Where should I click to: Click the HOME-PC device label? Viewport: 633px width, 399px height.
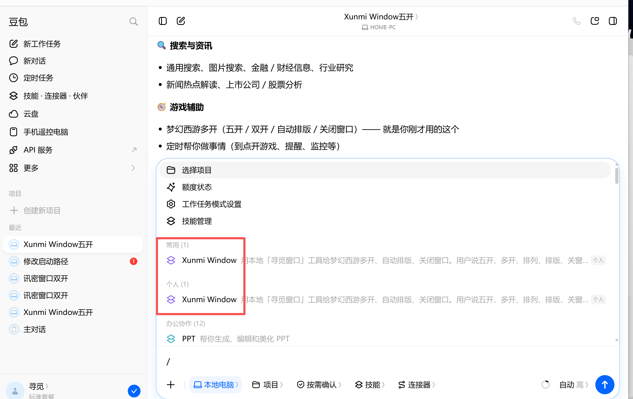coord(379,27)
